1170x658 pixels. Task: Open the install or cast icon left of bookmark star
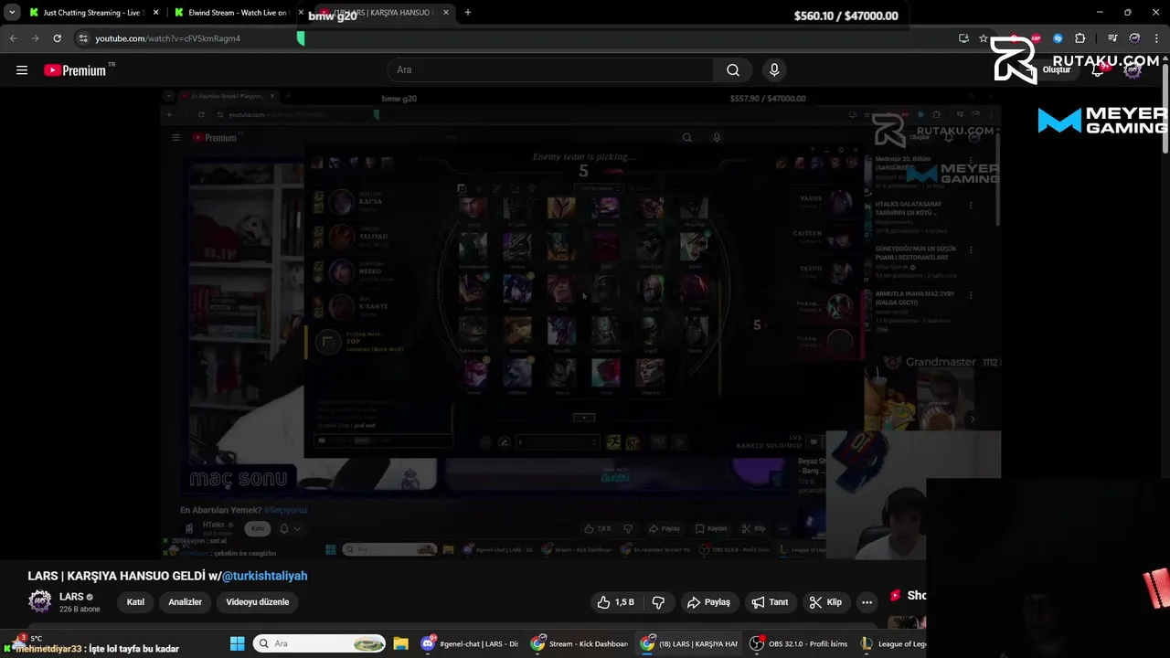(x=963, y=38)
